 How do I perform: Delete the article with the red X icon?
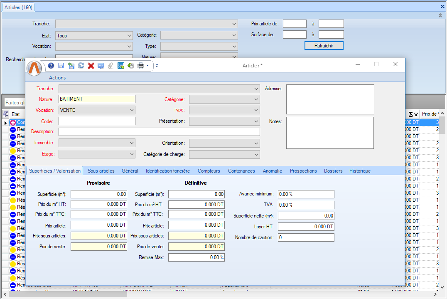(x=91, y=66)
